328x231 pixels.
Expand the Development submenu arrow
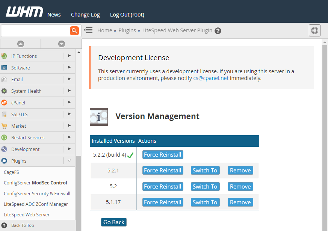click(70, 149)
